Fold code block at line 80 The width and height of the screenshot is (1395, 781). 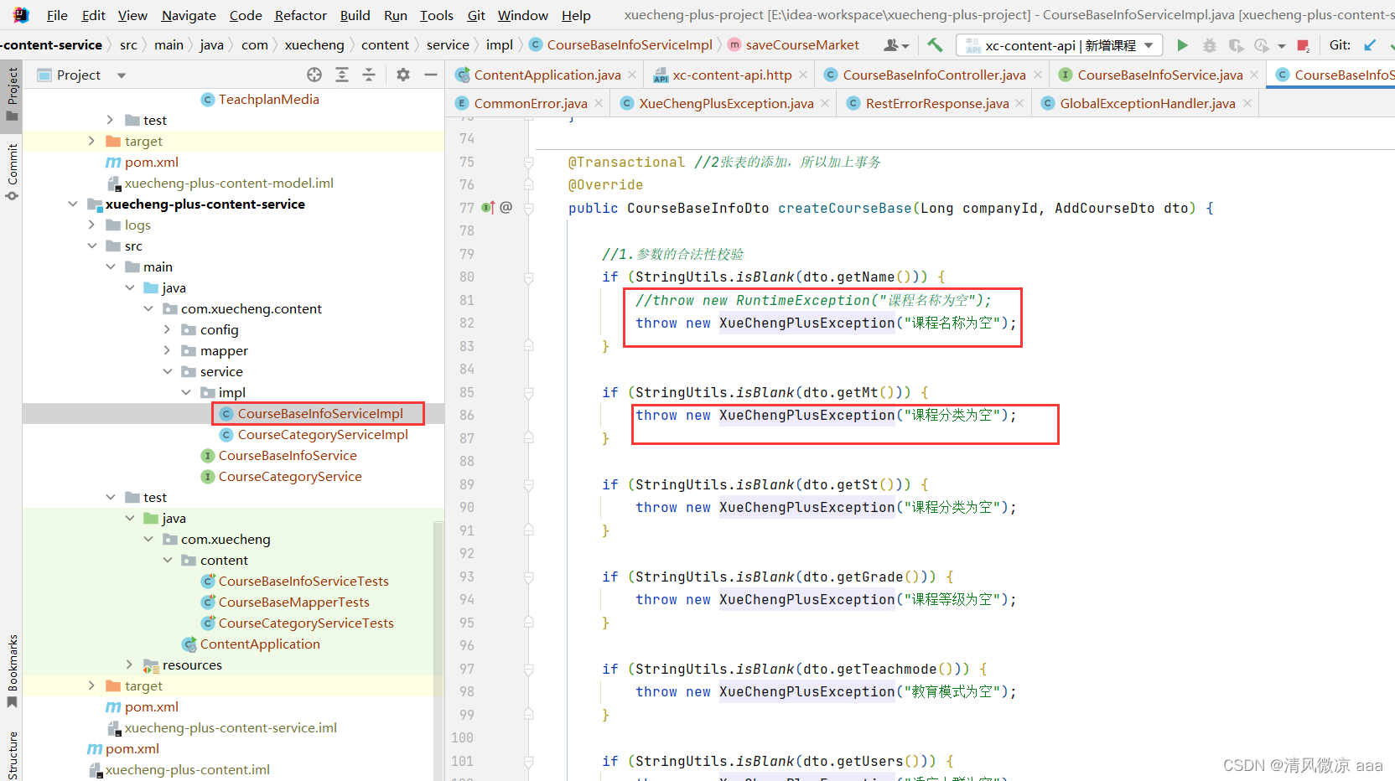click(528, 277)
